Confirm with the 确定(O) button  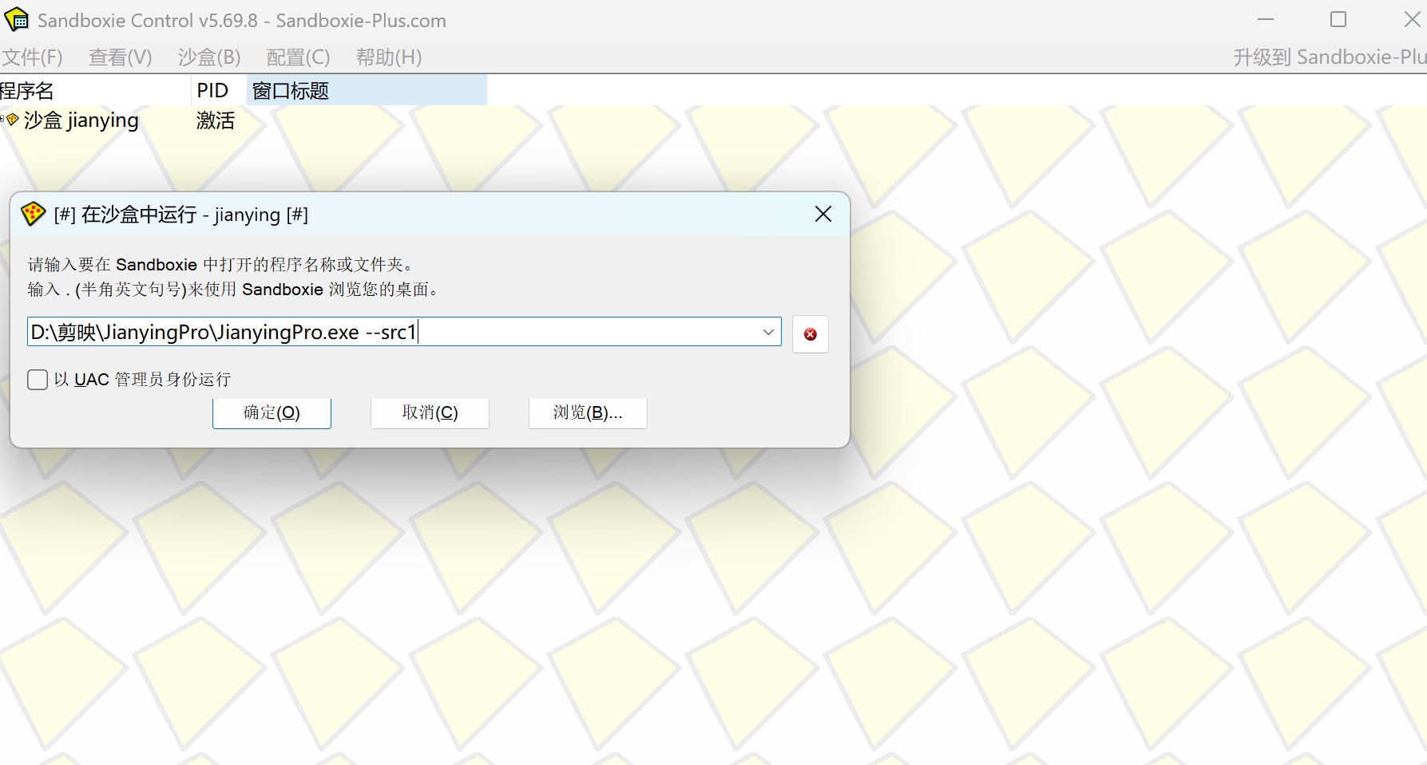(x=272, y=412)
